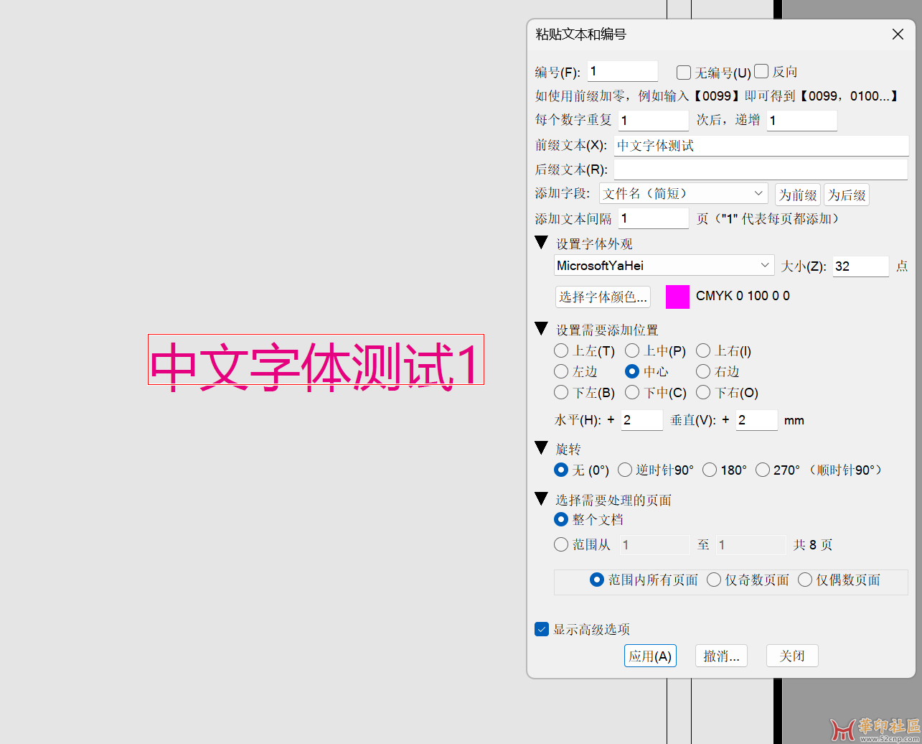The height and width of the screenshot is (744, 922).
Task: Enable the 无编号 checkbox
Action: tap(684, 73)
